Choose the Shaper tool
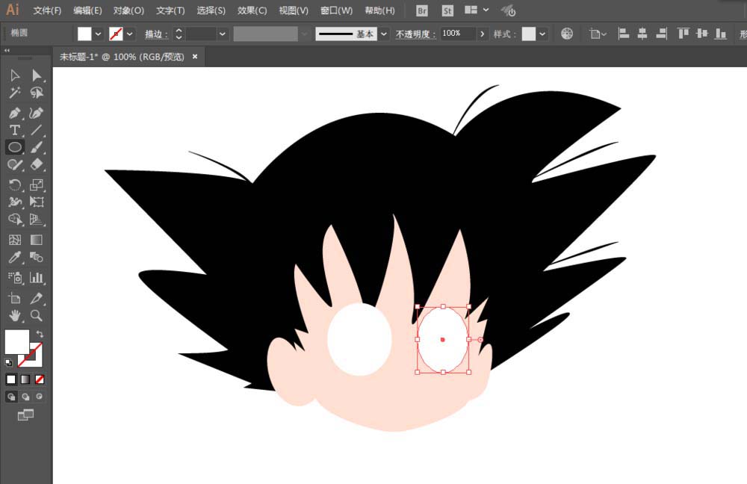This screenshot has width=747, height=484. point(15,164)
